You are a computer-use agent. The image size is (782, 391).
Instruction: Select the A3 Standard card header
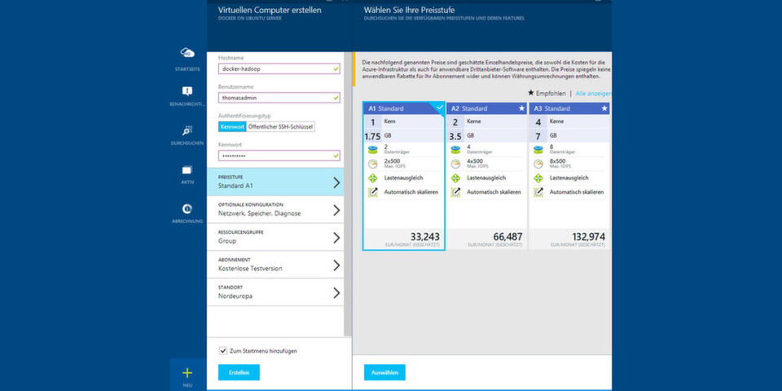[569, 108]
